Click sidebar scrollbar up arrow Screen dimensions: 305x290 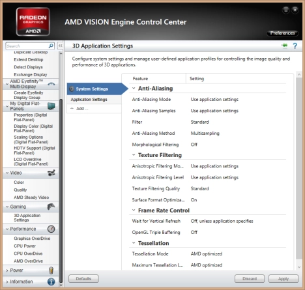coord(61,53)
